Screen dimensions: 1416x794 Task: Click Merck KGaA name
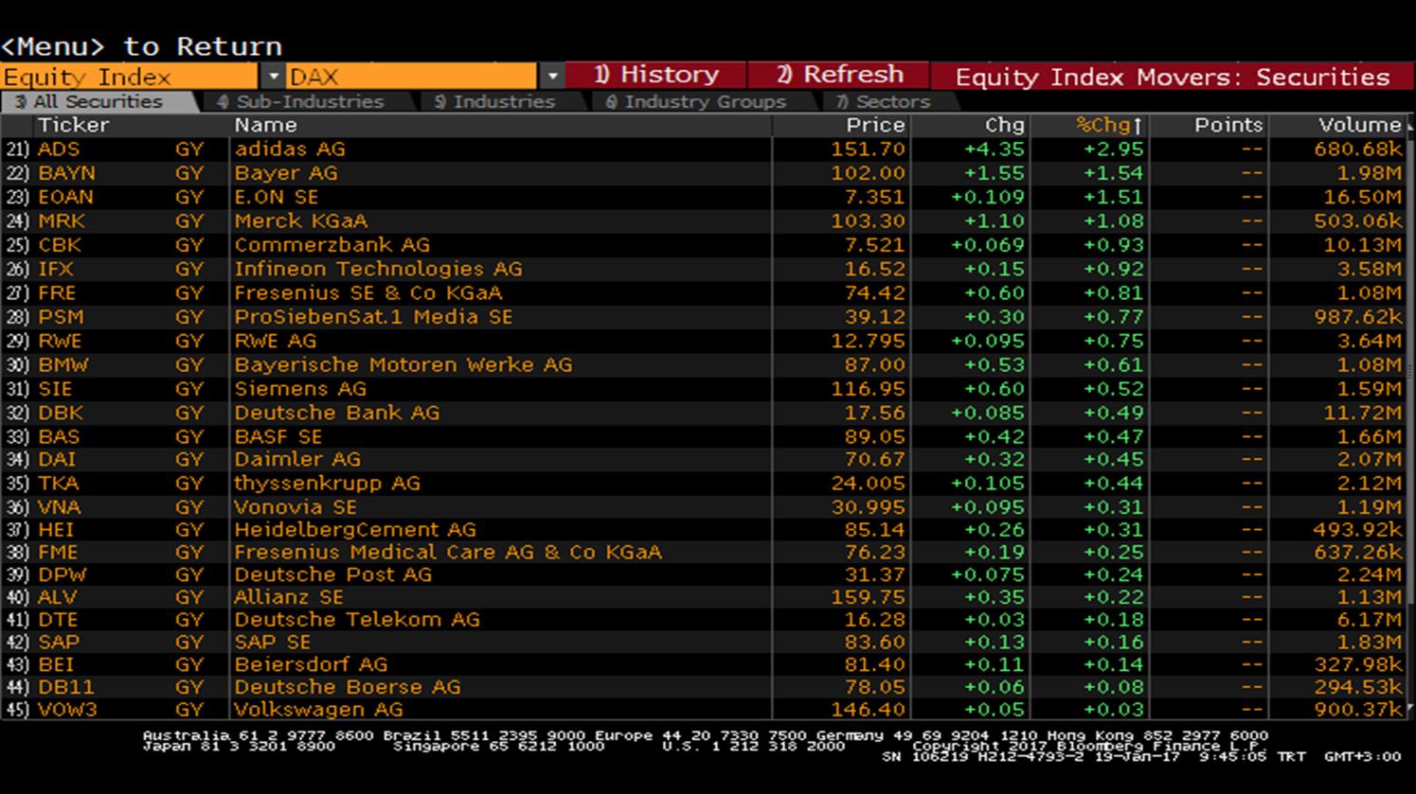click(300, 221)
